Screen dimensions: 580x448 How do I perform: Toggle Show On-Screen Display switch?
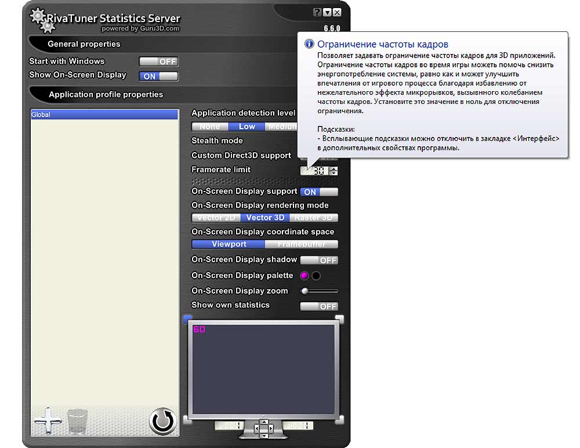pyautogui.click(x=159, y=76)
